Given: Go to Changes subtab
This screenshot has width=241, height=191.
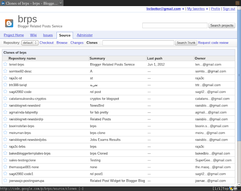Looking at the screenshot, I should pyautogui.click(x=77, y=42).
